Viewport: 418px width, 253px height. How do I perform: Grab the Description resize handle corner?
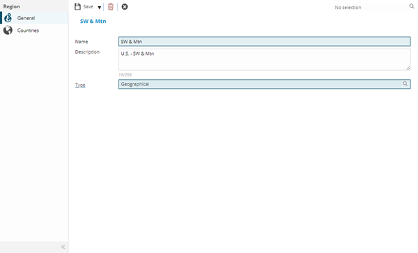[408, 68]
